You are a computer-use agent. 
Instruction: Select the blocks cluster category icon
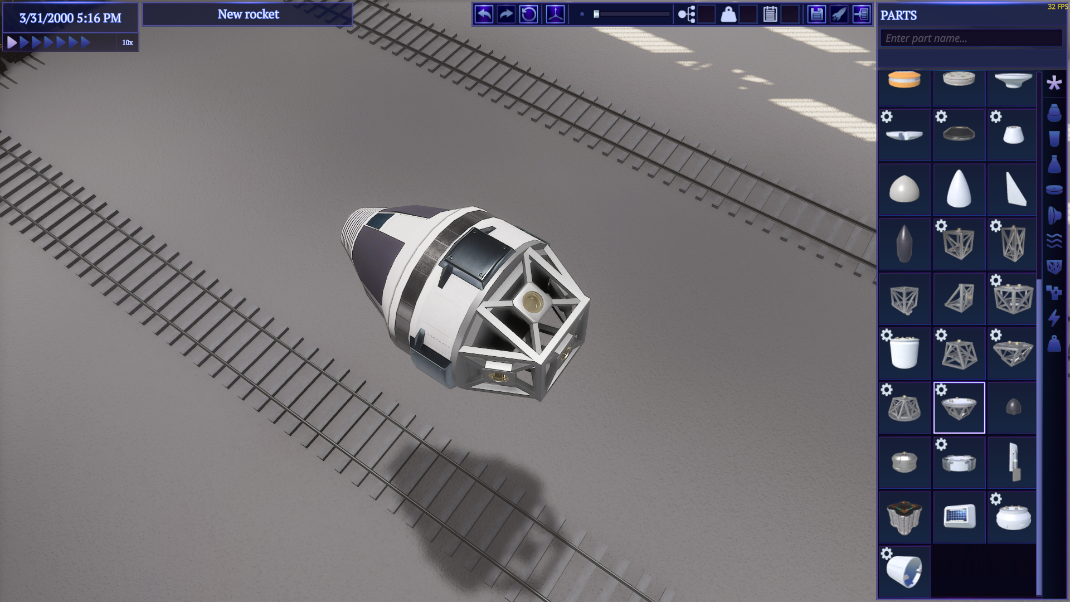1054,292
